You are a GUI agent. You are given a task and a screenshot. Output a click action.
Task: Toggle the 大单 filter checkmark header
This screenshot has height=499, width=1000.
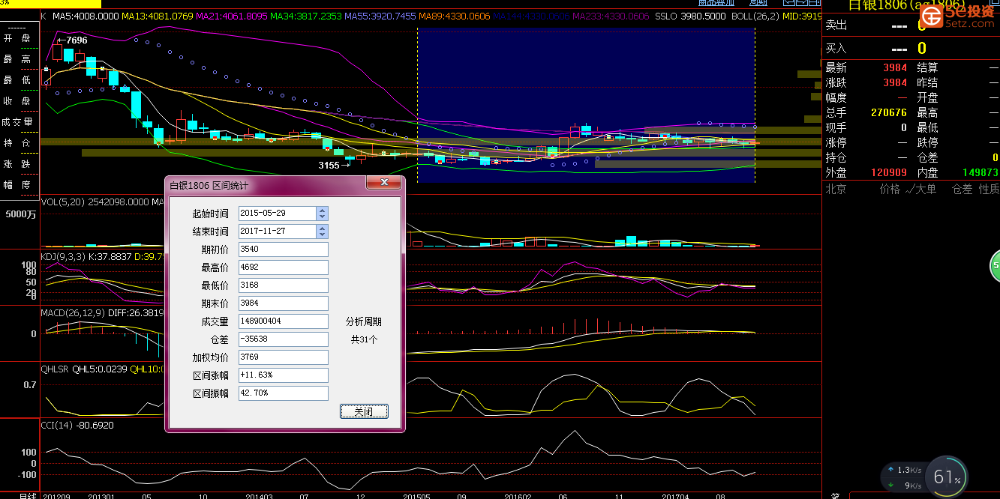pos(920,190)
